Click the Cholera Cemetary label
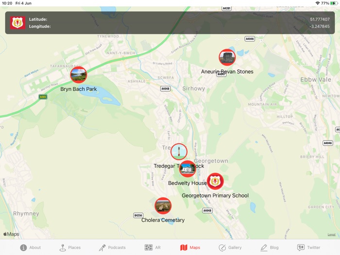Screen dimensions: 340x255 pyautogui.click(x=163, y=220)
